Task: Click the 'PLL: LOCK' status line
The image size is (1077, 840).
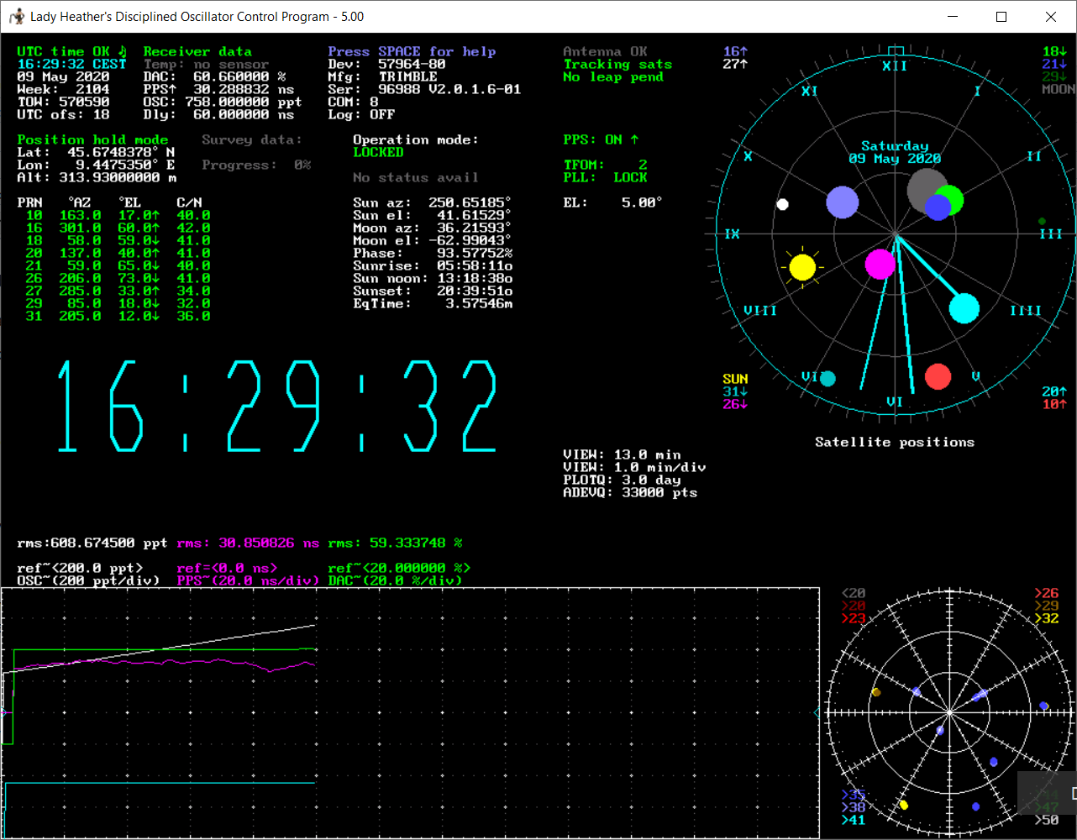Action: pos(605,178)
